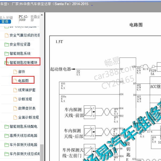161x161 pixels.
Task: Click the sidebar vertical scrollbar thumb
Action: [42, 153]
